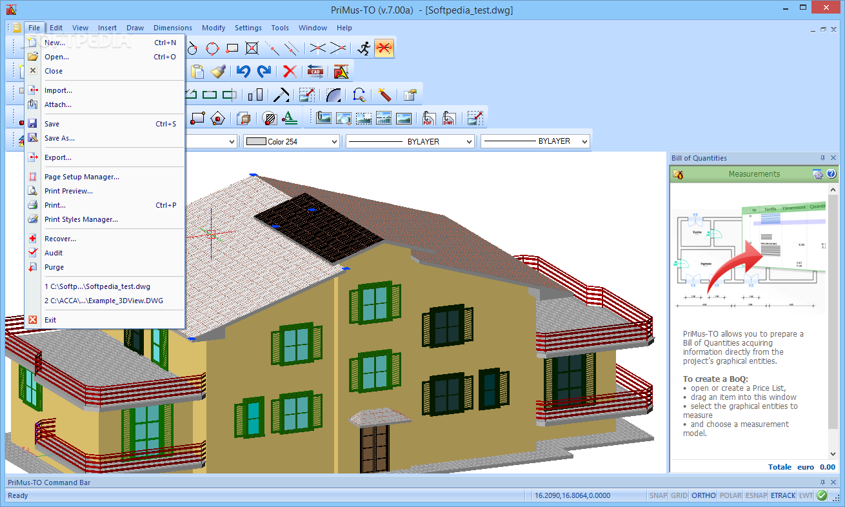This screenshot has width=845, height=507.
Task: Click the DWF underlay icon
Action: click(449, 118)
